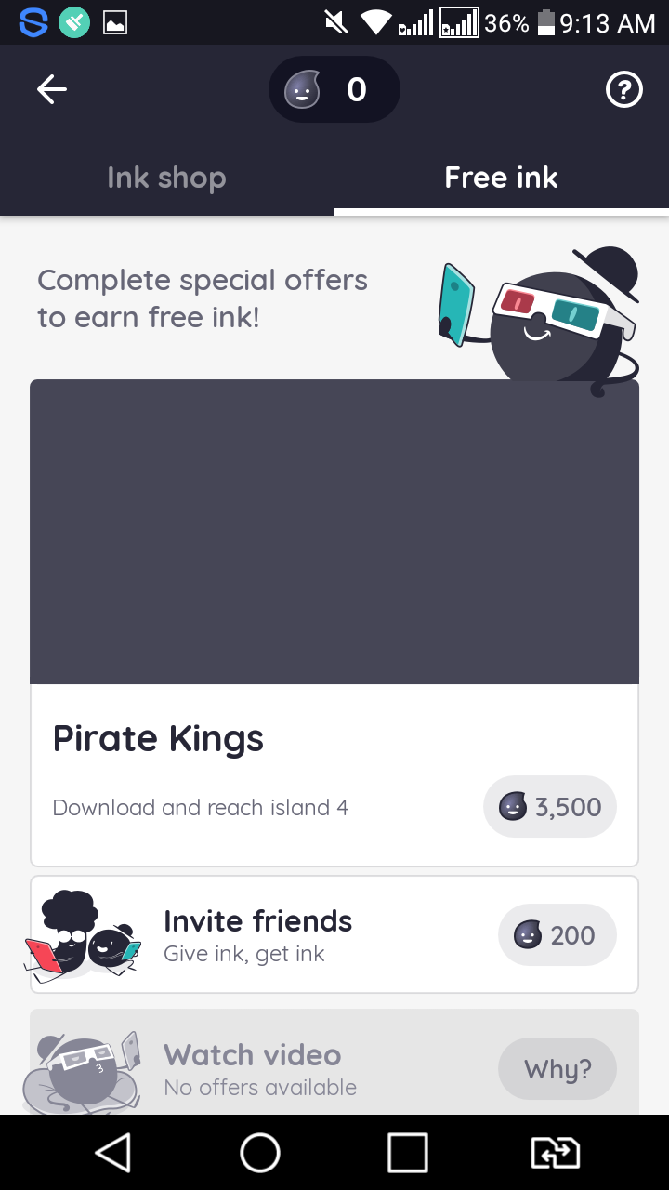669x1190 pixels.
Task: Tap the 200 ink reward button
Action: point(557,934)
